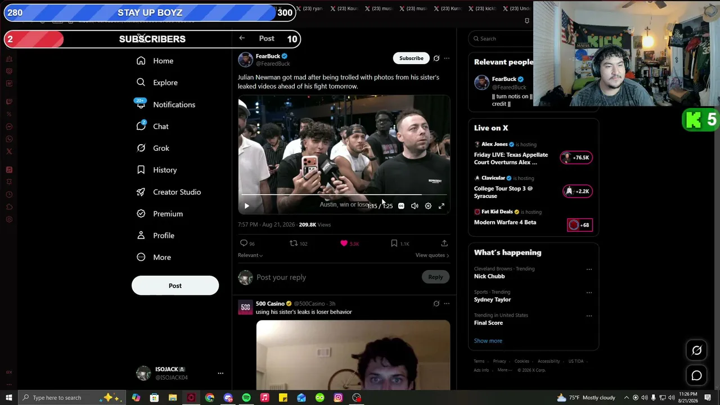
Task: Click the white Post button in sidebar
Action: (175, 286)
